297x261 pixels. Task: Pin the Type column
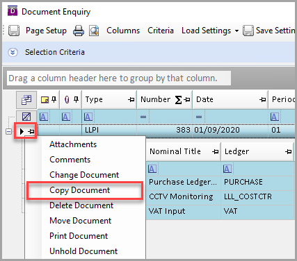tap(131, 100)
